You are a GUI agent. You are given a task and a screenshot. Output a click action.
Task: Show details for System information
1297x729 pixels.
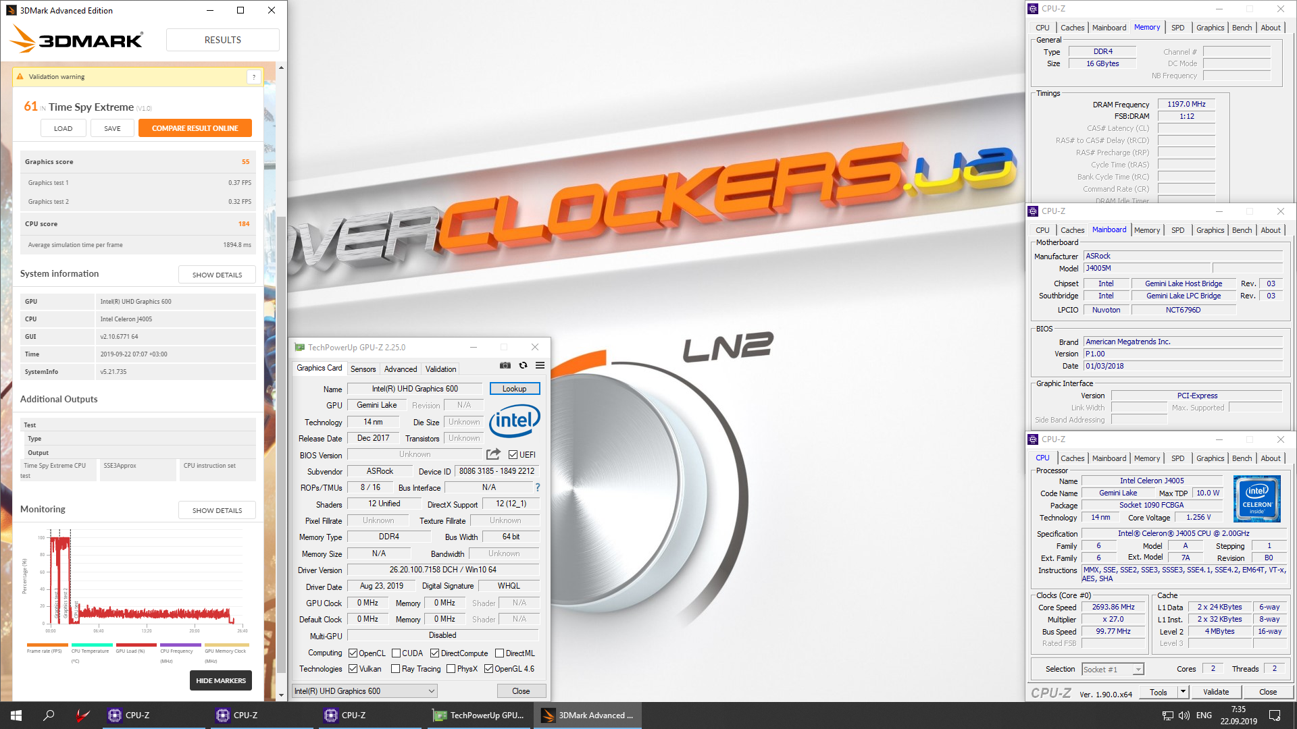point(217,275)
